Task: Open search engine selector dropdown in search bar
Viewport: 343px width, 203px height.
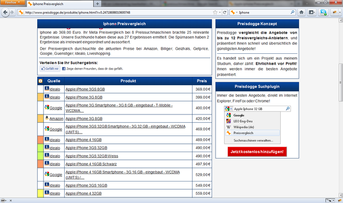Action: click(x=234, y=12)
